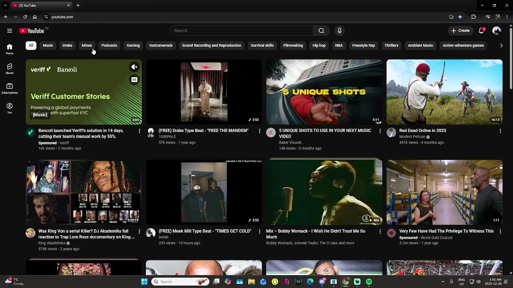Select the Mixes filter chip
Screen dimensions: 513x288
87,46
